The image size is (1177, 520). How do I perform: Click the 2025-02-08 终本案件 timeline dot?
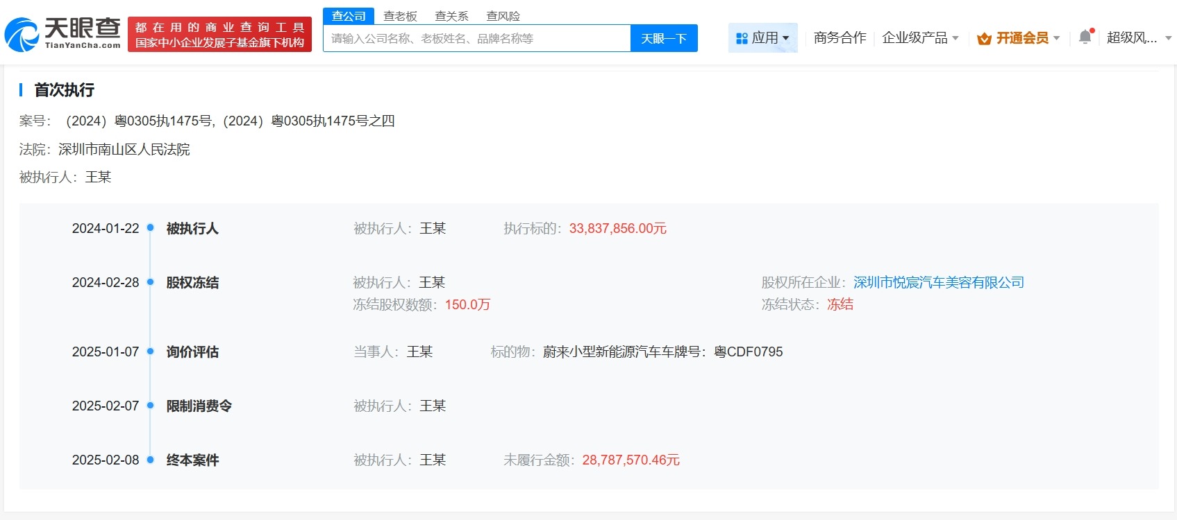coord(150,460)
